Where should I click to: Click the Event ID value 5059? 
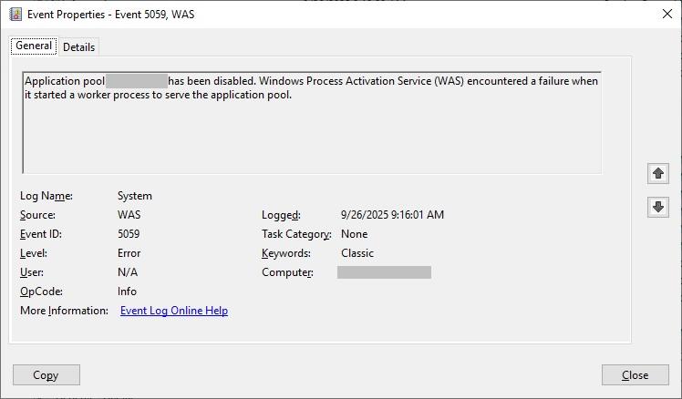(x=129, y=234)
